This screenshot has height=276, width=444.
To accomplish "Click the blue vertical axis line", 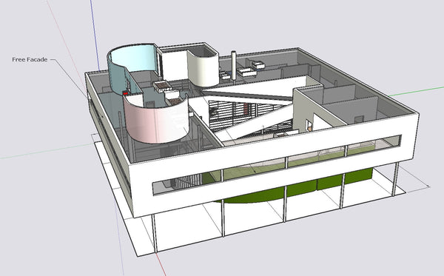I will pos(95,34).
